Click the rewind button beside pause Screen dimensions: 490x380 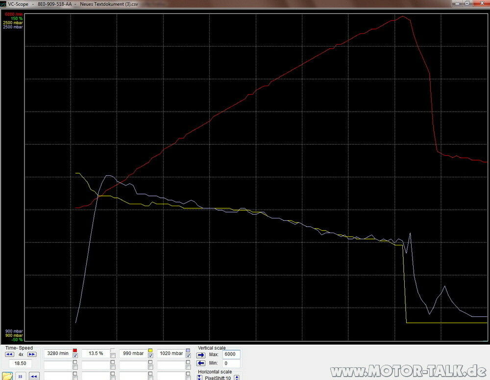[x=34, y=376]
